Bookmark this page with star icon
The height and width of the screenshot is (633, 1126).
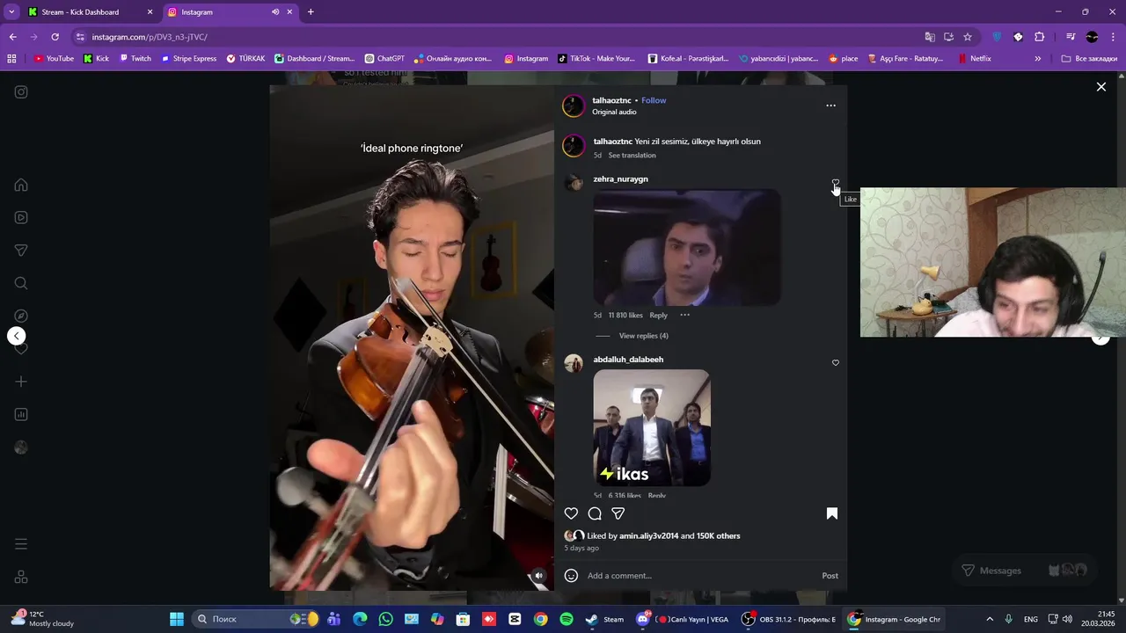pos(968,37)
